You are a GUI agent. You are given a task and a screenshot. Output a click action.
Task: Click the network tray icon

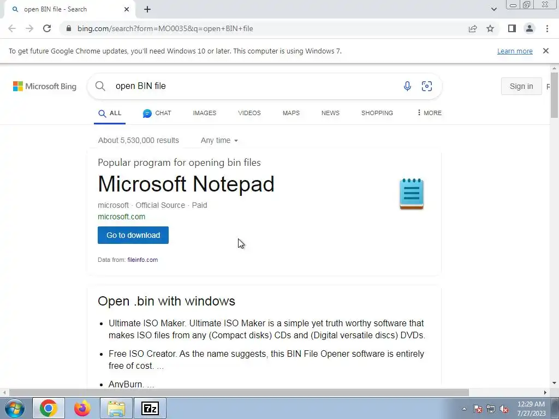point(491,409)
